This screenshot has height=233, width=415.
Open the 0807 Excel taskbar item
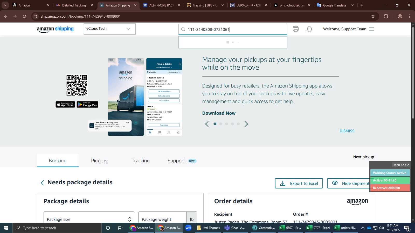click(290, 228)
